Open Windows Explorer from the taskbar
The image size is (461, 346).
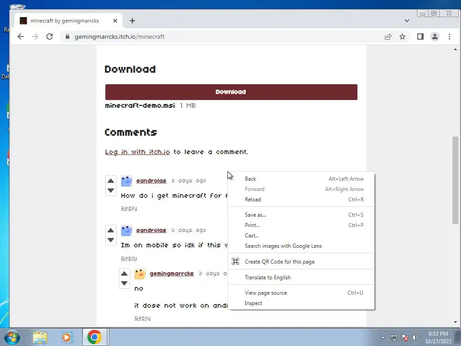point(40,337)
